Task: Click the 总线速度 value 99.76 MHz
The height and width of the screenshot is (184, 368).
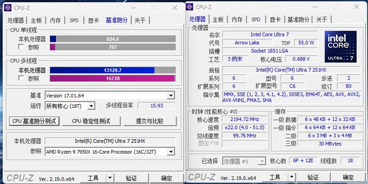Action: click(245, 135)
